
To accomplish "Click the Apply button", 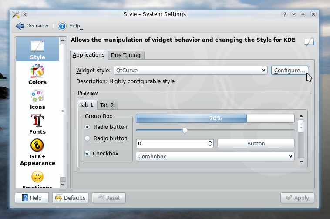I will click(x=297, y=198).
